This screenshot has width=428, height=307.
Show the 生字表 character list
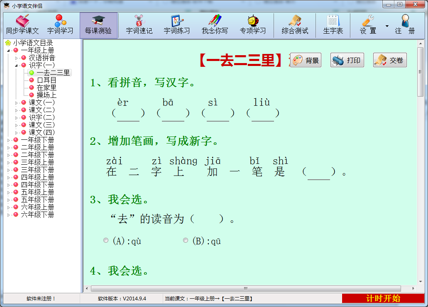pos(333,25)
